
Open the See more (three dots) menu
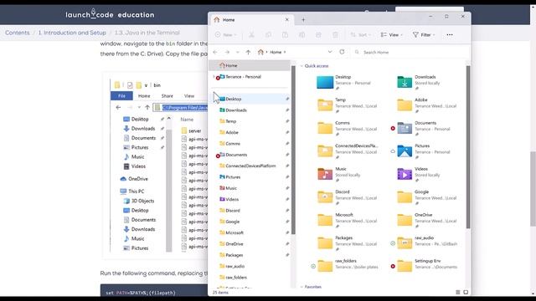[x=450, y=35]
